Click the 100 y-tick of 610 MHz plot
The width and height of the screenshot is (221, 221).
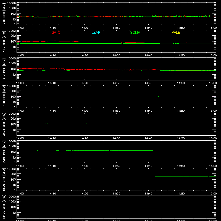coord(13,69)
